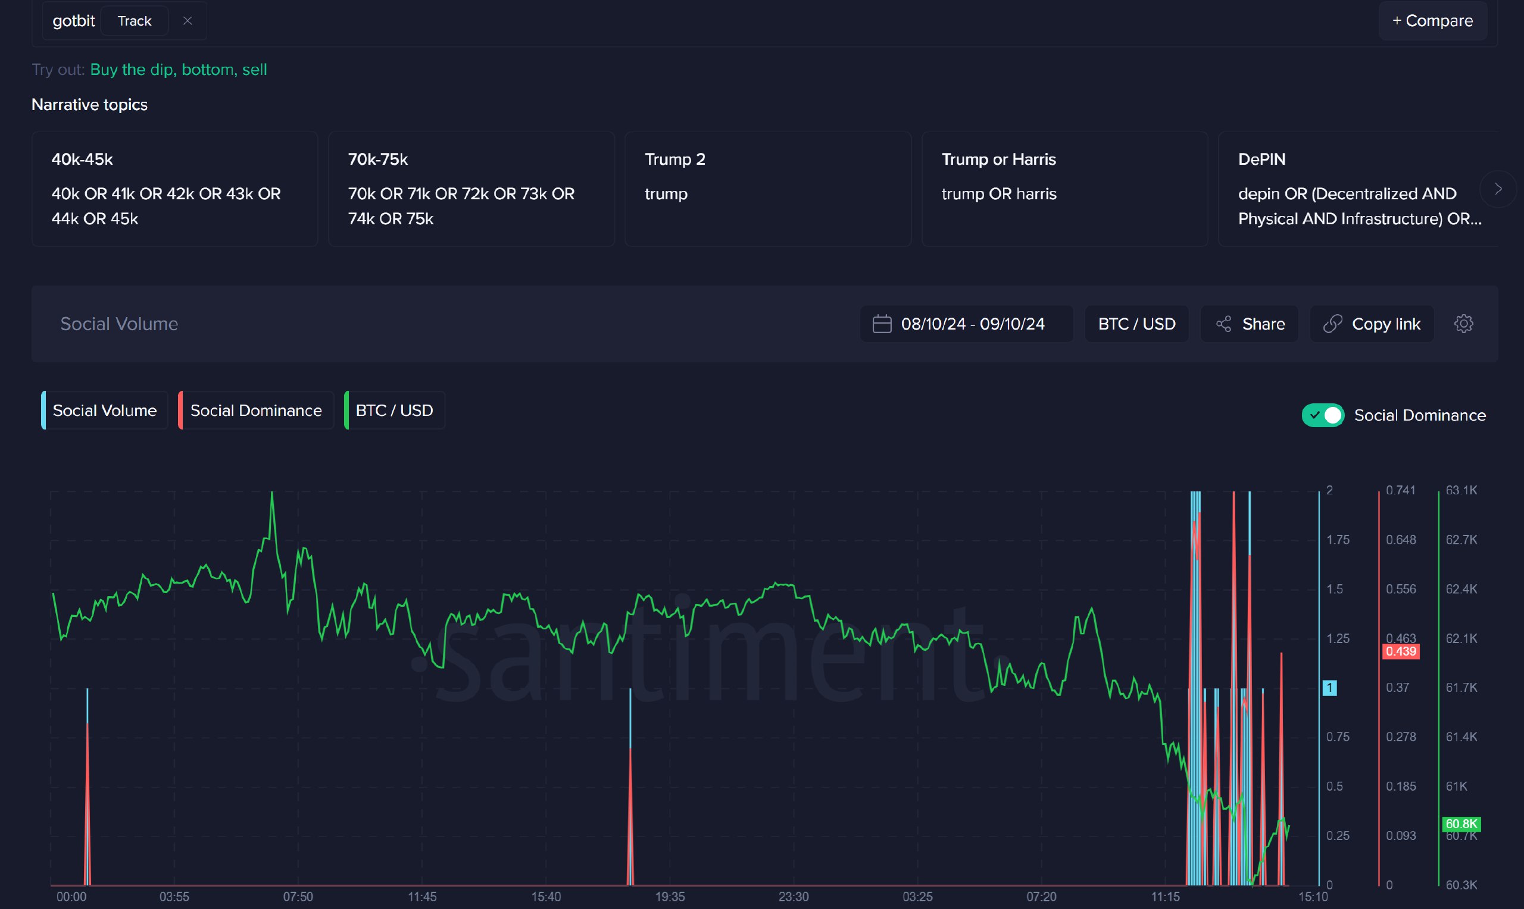Viewport: 1524px width, 909px height.
Task: Click the 60.8K price timeline marker
Action: click(1460, 823)
